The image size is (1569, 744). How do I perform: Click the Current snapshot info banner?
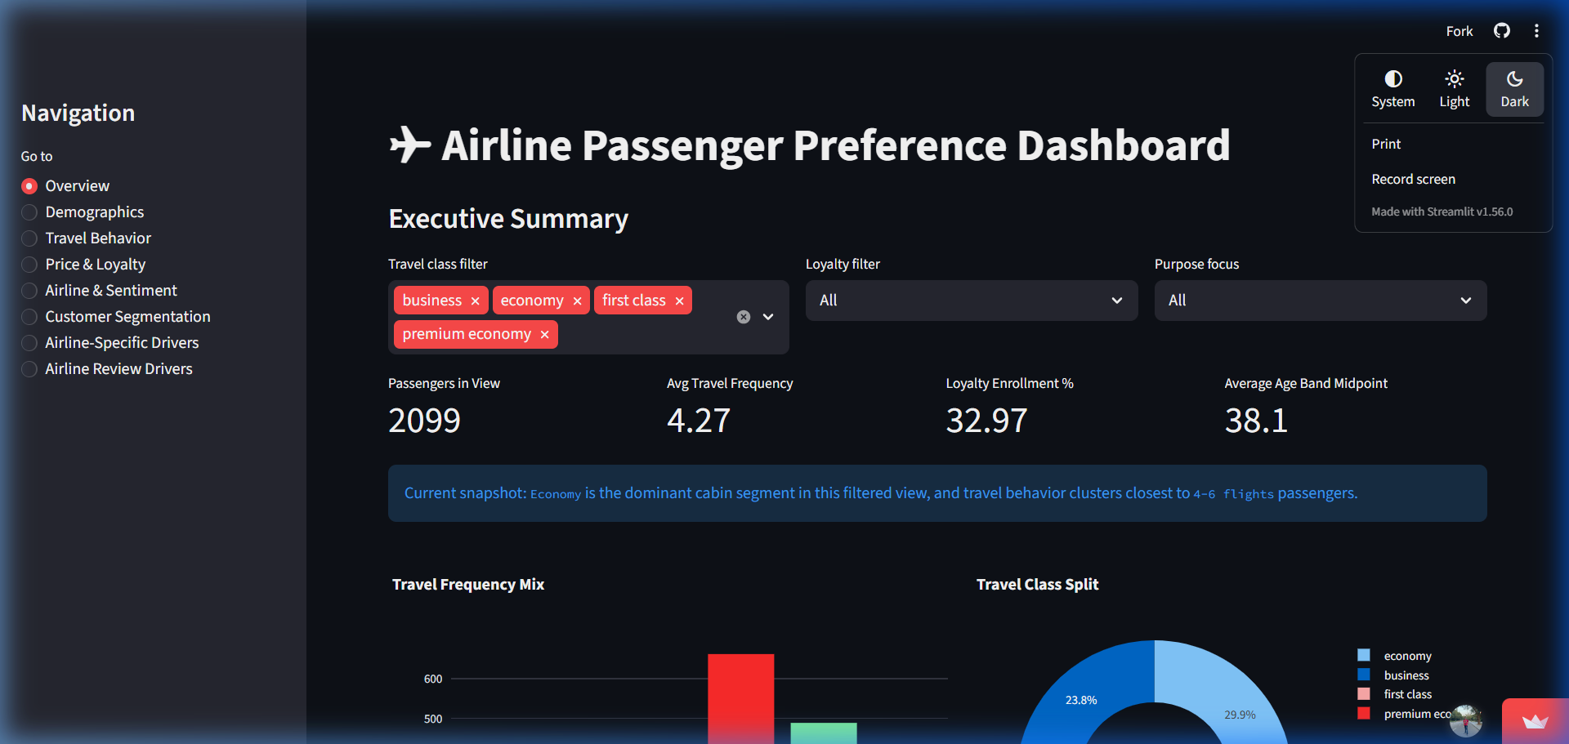point(937,493)
